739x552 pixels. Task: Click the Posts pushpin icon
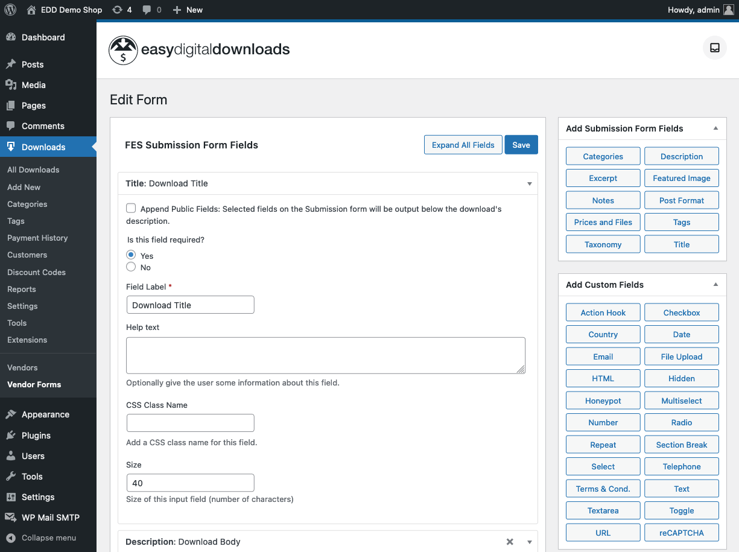click(11, 65)
